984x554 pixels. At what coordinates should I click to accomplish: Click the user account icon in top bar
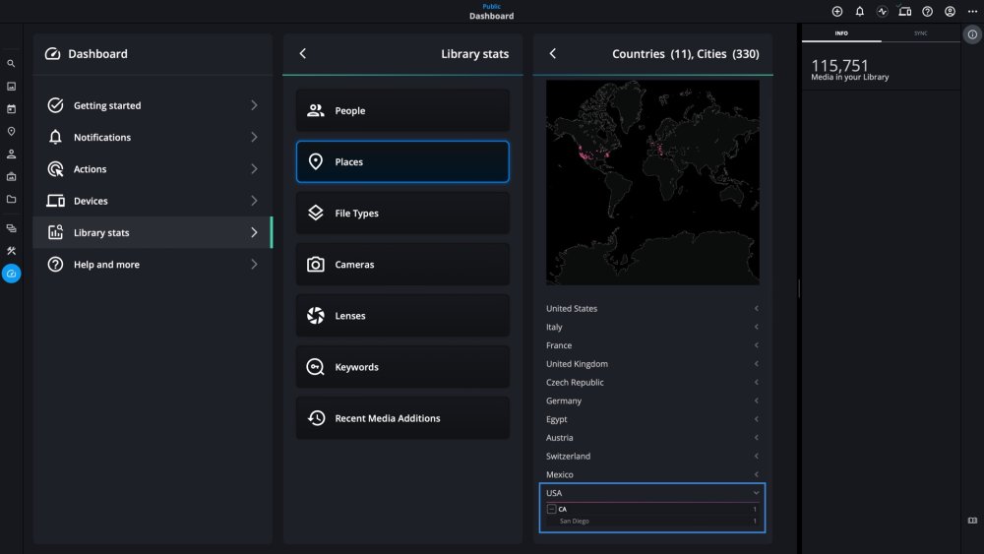(950, 12)
